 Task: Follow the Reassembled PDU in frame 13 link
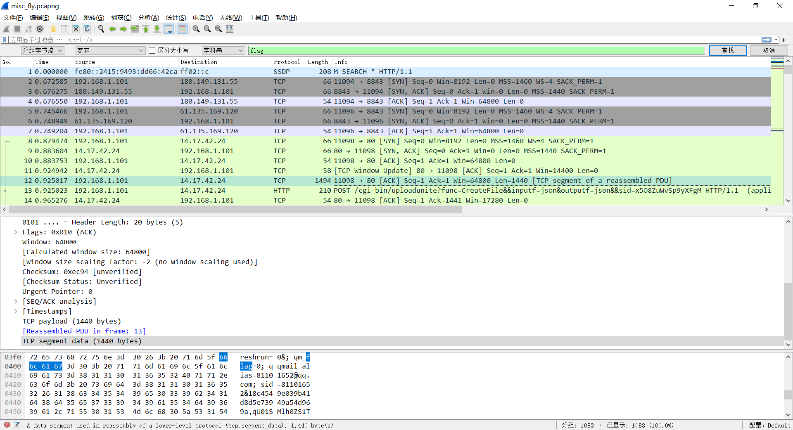pyautogui.click(x=84, y=331)
